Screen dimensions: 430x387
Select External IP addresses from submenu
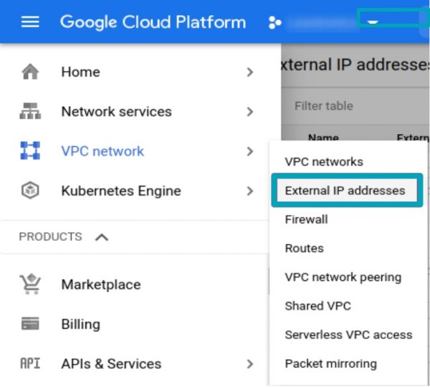pyautogui.click(x=345, y=191)
